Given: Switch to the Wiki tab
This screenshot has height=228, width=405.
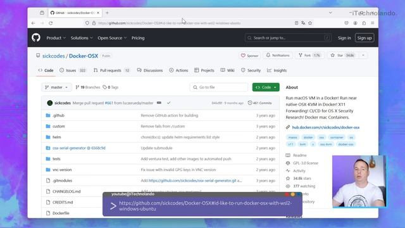Looking at the screenshot, I should (227, 70).
